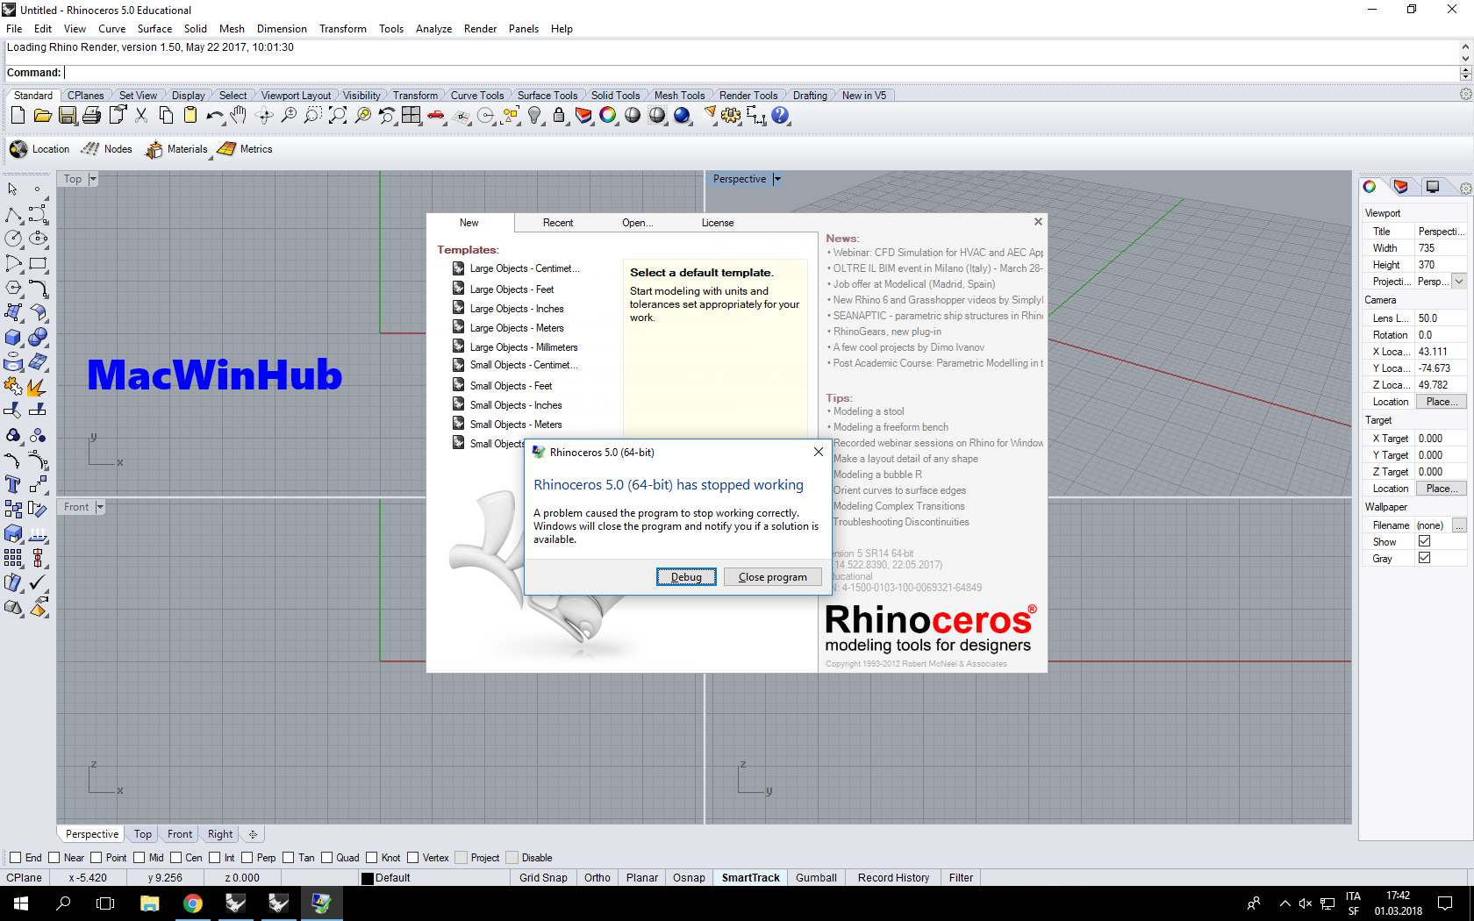Select the Text object tool in left sidebar
The image size is (1474, 921).
pyautogui.click(x=13, y=484)
